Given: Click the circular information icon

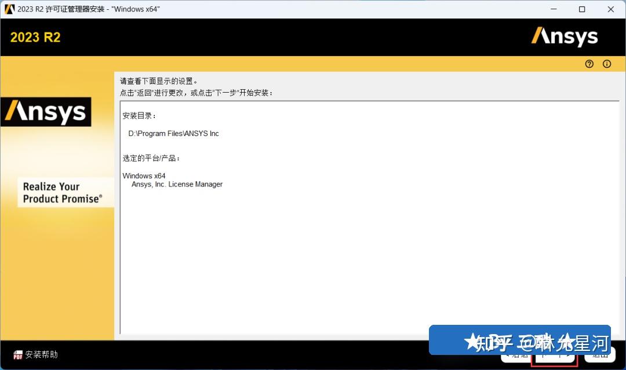Looking at the screenshot, I should [x=606, y=64].
